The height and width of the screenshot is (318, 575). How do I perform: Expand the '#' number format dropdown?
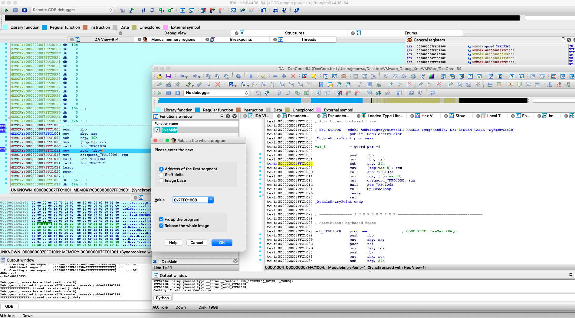[248, 86]
